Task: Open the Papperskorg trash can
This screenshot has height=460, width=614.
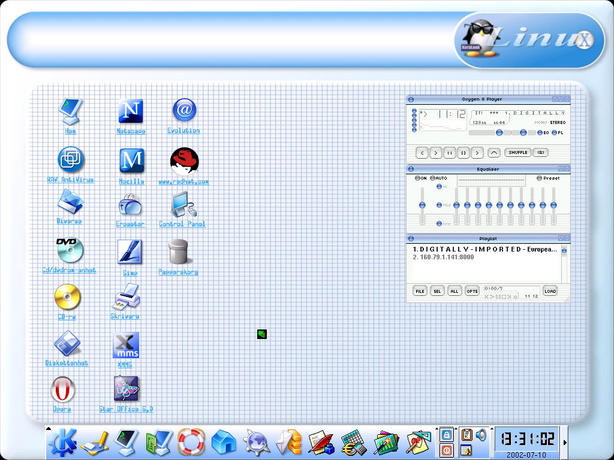Action: pos(178,252)
